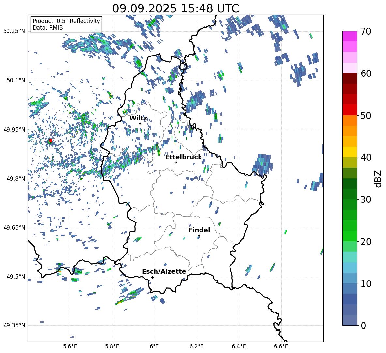Click the colorbar tick value 10
Screen dimensions: 386x353
pos(366,283)
